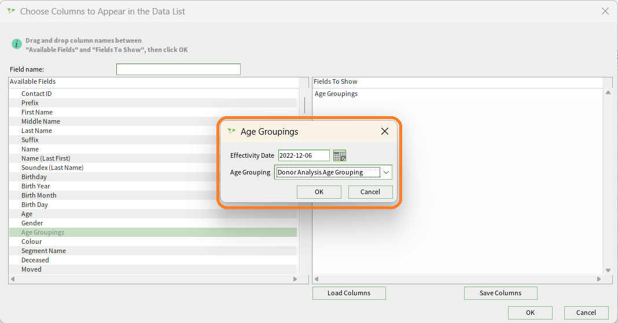
Task: Click OK in the Age Groupings dialog
Action: tap(319, 192)
